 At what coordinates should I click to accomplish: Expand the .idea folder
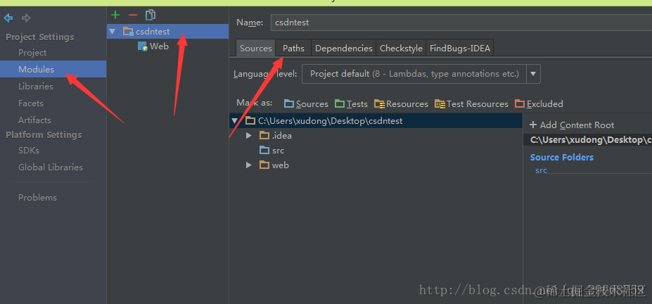point(249,136)
